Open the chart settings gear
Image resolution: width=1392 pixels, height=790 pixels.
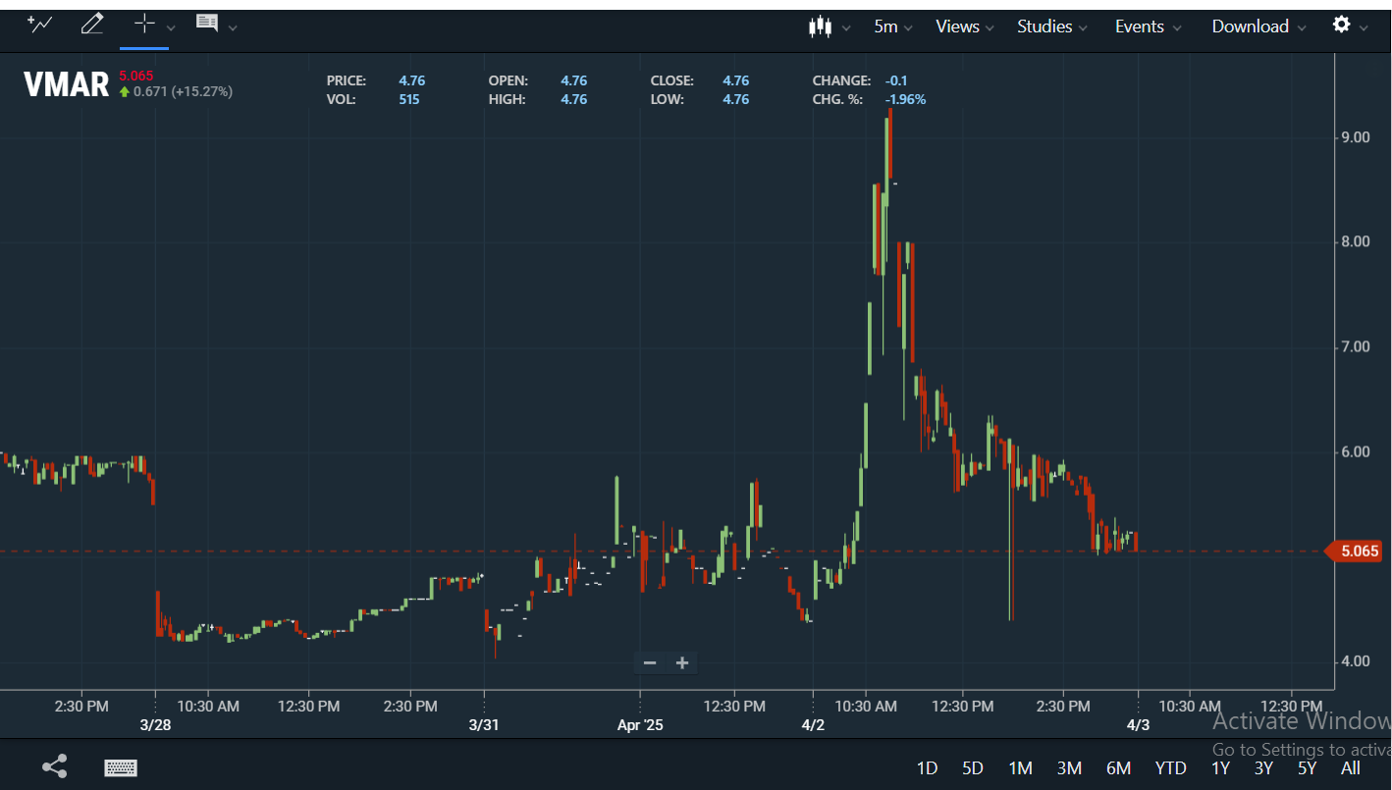[1341, 25]
